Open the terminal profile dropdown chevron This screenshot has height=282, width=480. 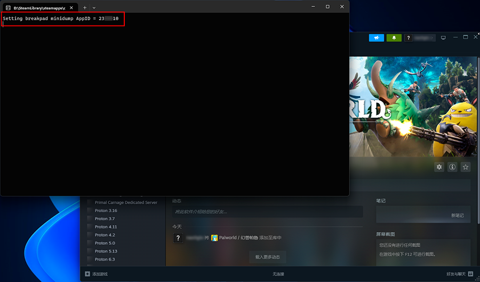94,7
